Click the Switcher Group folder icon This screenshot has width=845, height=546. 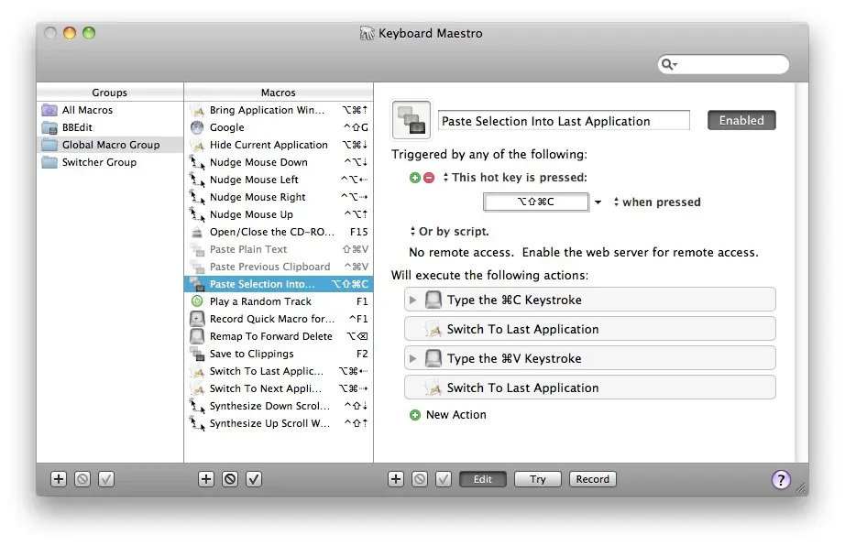click(x=49, y=162)
